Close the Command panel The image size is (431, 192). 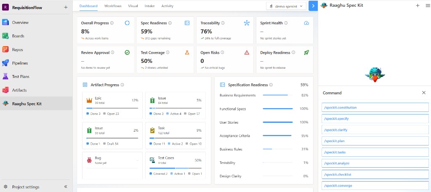423,93
